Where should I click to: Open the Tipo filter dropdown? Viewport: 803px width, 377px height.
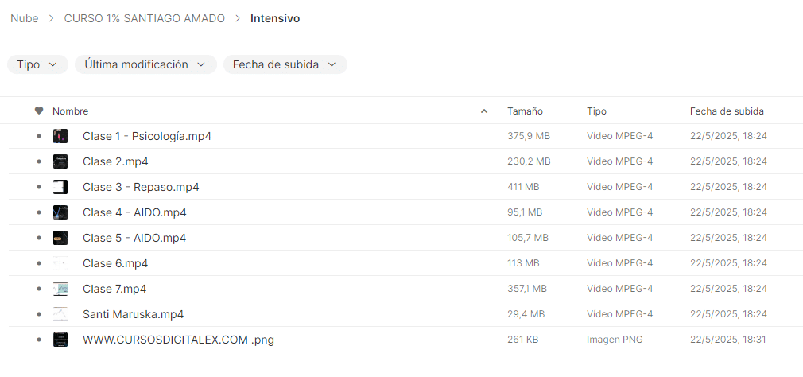[x=37, y=64]
